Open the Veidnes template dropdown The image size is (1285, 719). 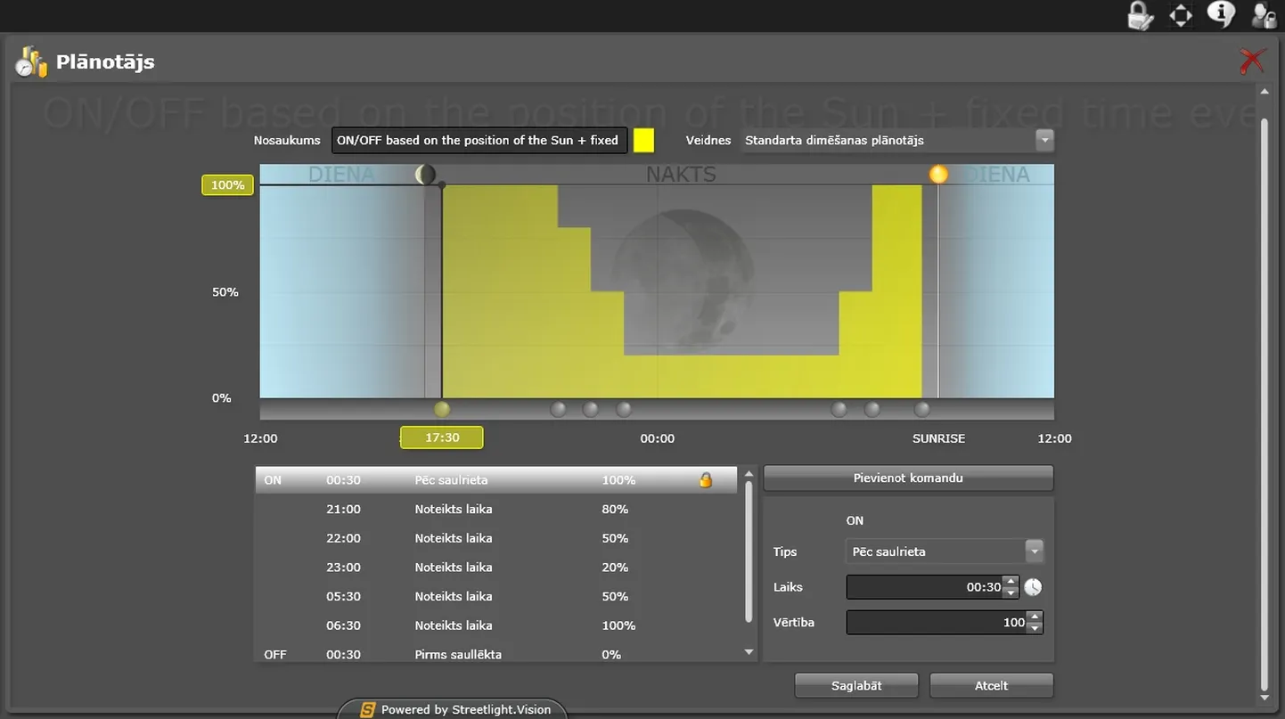pos(1044,141)
